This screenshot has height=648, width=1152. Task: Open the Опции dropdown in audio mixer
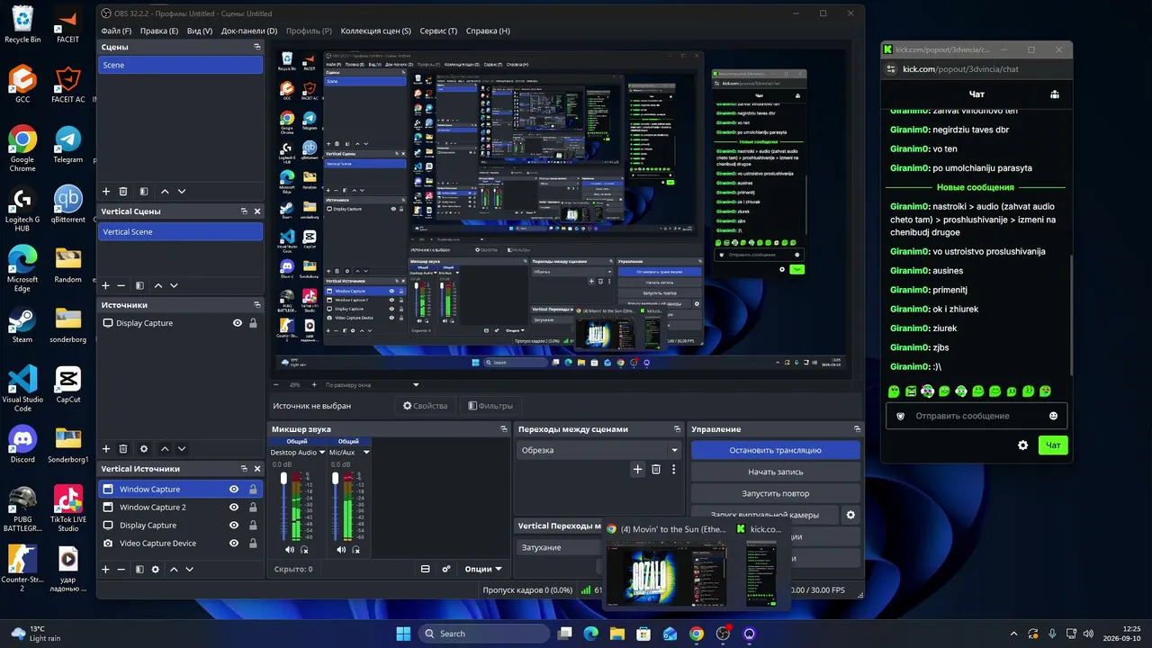(x=483, y=569)
